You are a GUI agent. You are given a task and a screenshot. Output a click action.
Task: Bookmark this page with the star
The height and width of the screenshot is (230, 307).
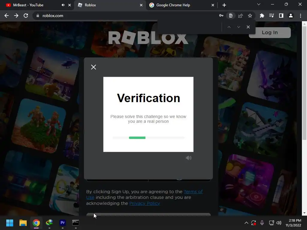pos(250,16)
